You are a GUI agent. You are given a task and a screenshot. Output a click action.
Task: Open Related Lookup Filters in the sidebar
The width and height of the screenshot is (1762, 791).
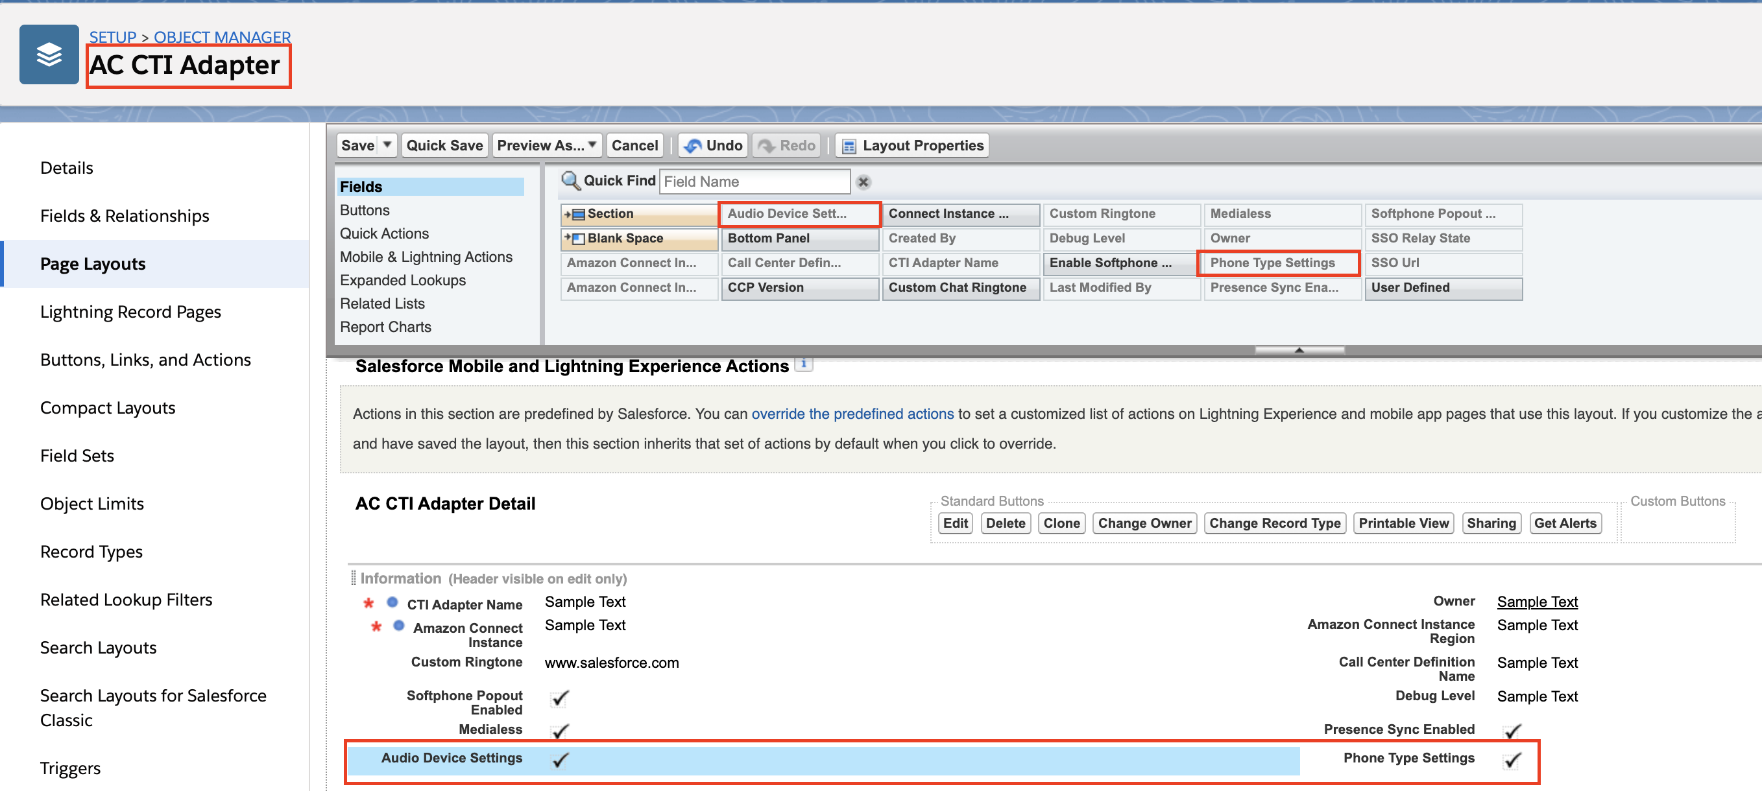click(x=126, y=600)
